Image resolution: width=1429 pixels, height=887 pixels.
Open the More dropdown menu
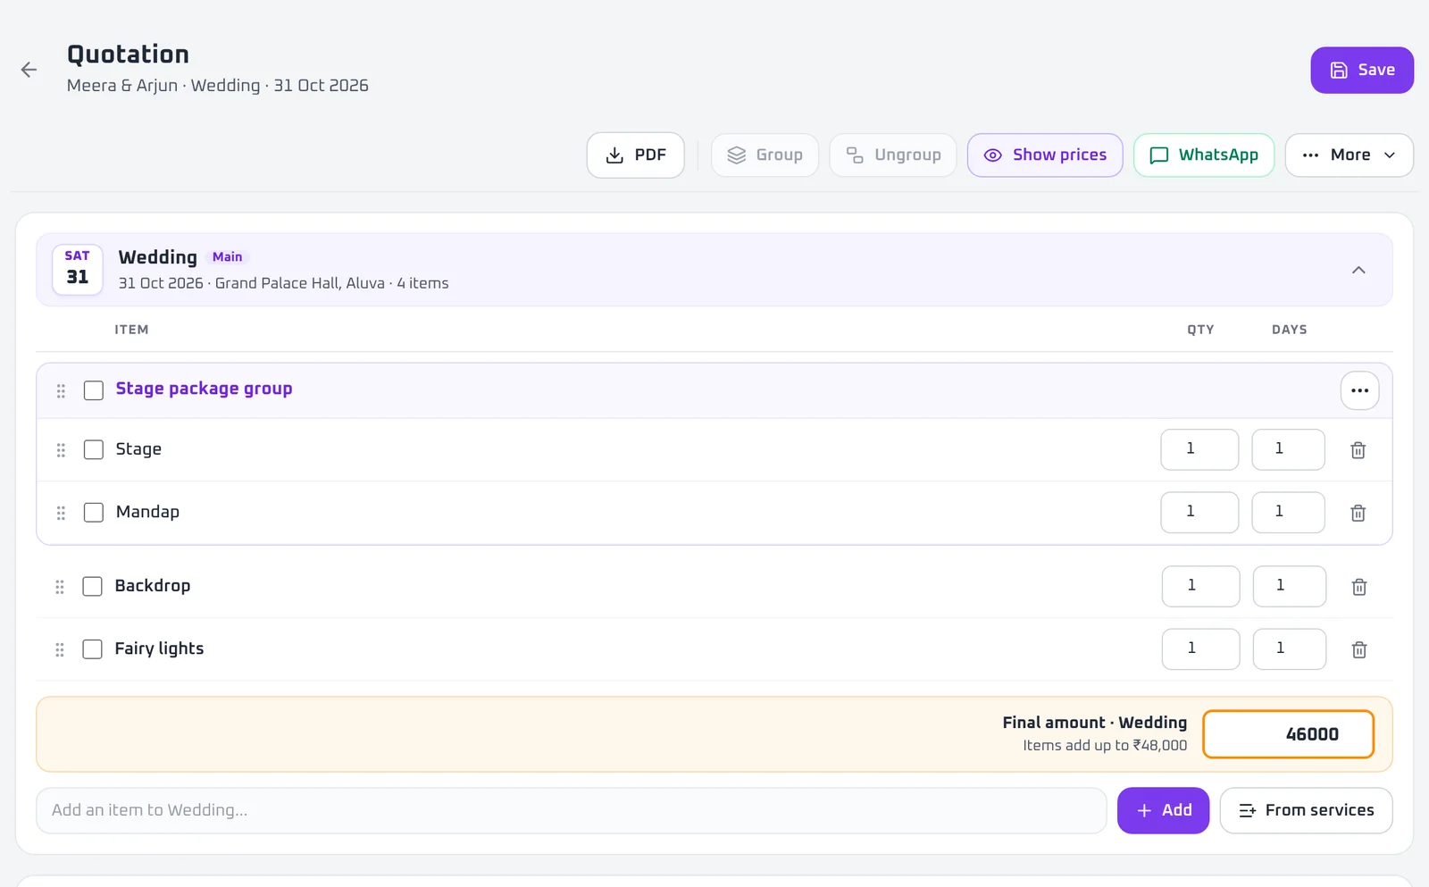(1349, 155)
